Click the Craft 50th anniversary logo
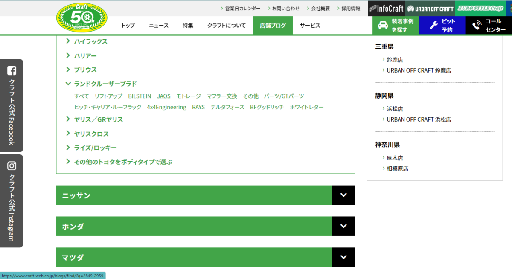512x279 pixels. [x=82, y=17]
